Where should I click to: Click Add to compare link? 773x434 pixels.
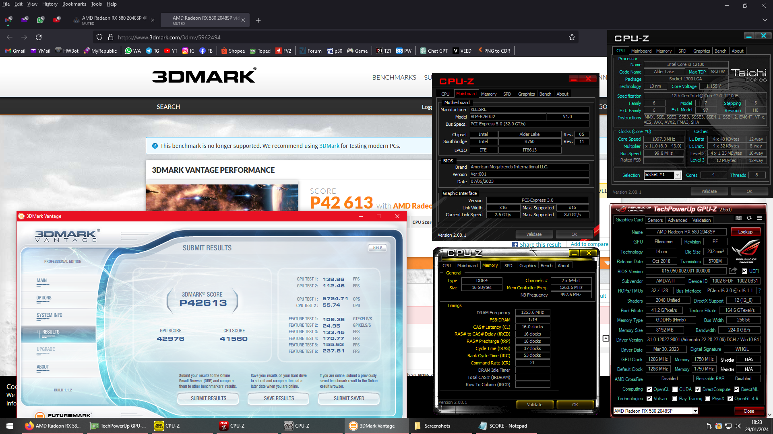coord(589,244)
